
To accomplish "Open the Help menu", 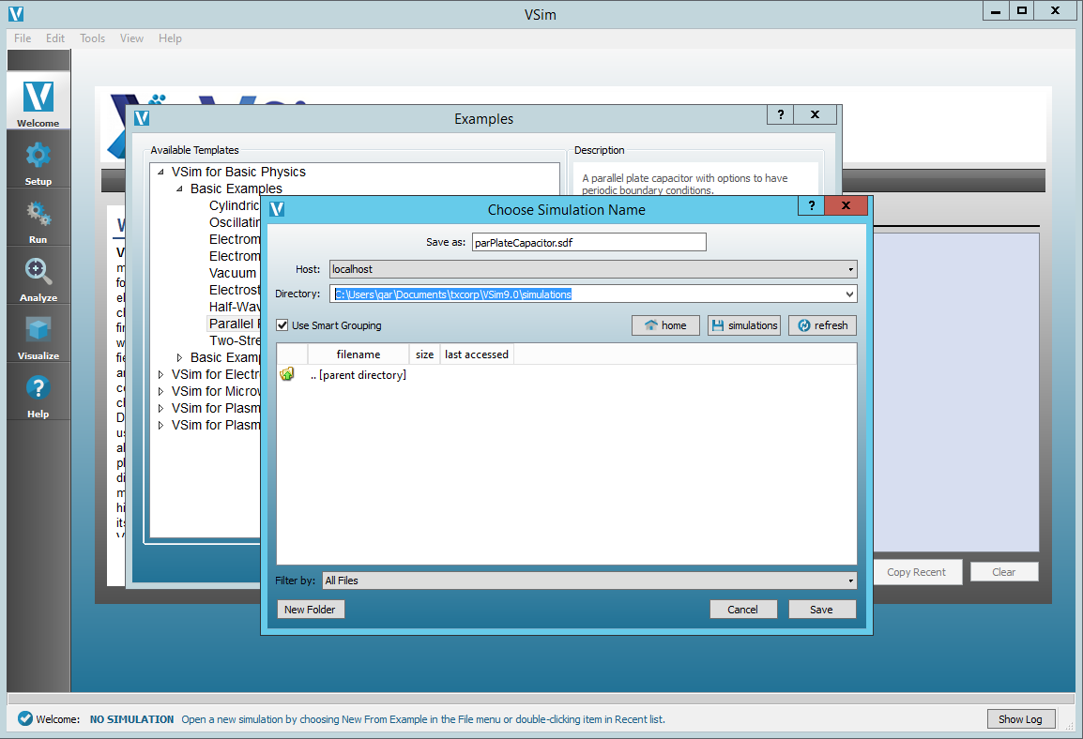I will pyautogui.click(x=170, y=38).
